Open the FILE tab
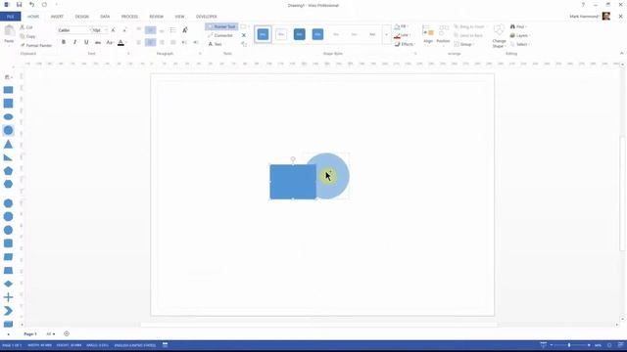Screen dimensions: 627x352 coord(11,17)
